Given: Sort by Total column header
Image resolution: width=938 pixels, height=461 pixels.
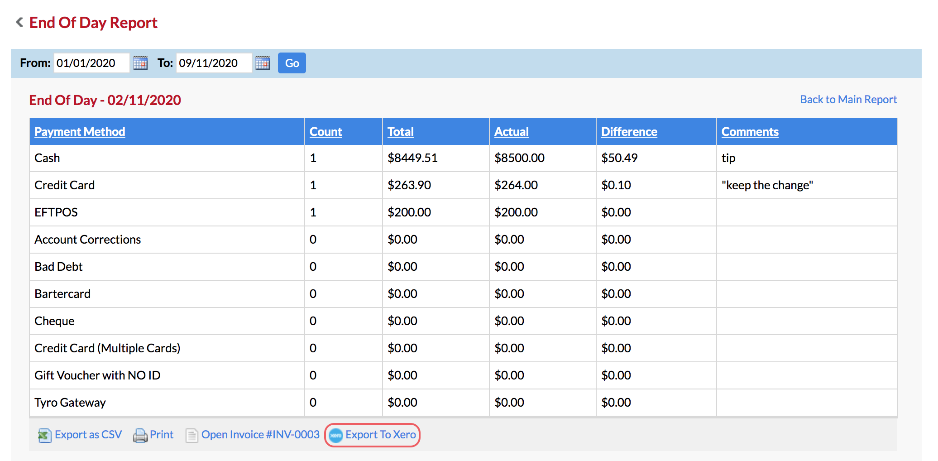Looking at the screenshot, I should [x=401, y=132].
